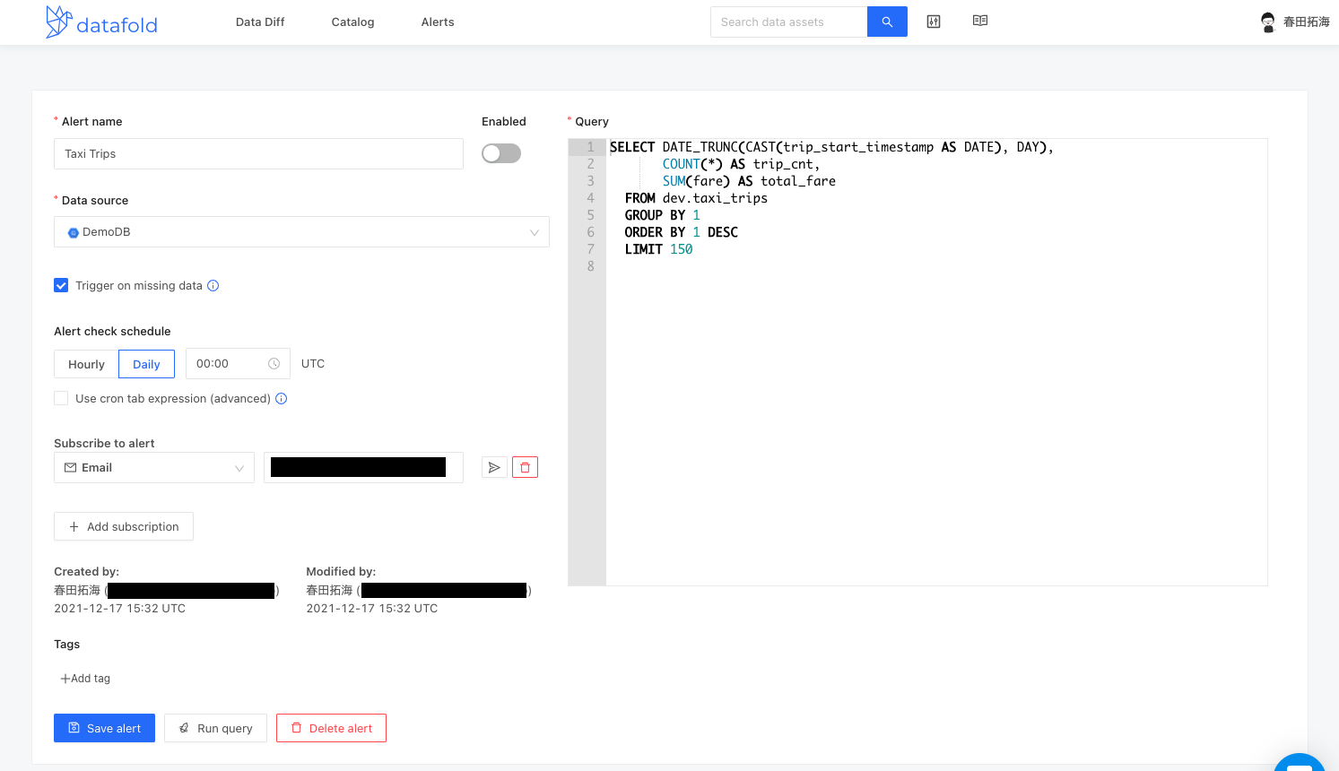1339x771 pixels.
Task: Open the Catalog menu item
Action: point(352,22)
